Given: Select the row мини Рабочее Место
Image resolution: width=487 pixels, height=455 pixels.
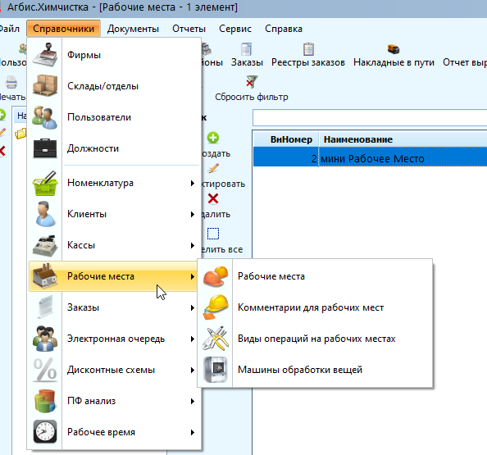Looking at the screenshot, I should (x=371, y=157).
